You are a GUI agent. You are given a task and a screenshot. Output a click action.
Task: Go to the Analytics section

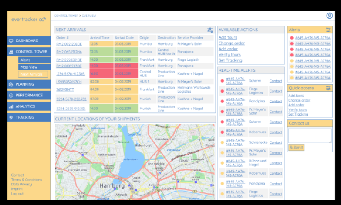point(29,106)
